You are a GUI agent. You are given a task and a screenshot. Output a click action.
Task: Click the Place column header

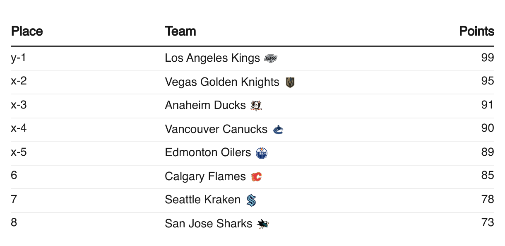point(27,31)
